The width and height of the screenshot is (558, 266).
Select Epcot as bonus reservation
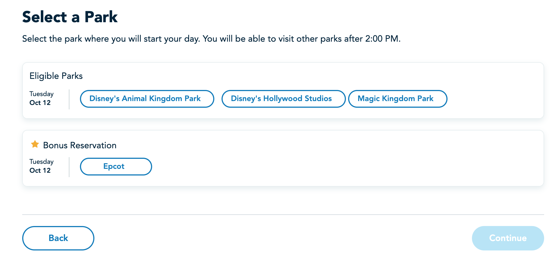(x=116, y=167)
